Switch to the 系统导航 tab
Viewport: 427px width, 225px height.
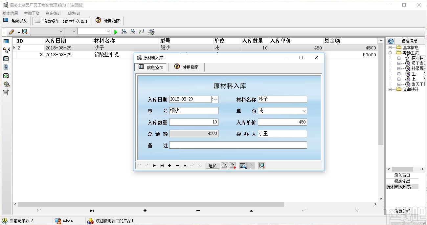(15, 21)
